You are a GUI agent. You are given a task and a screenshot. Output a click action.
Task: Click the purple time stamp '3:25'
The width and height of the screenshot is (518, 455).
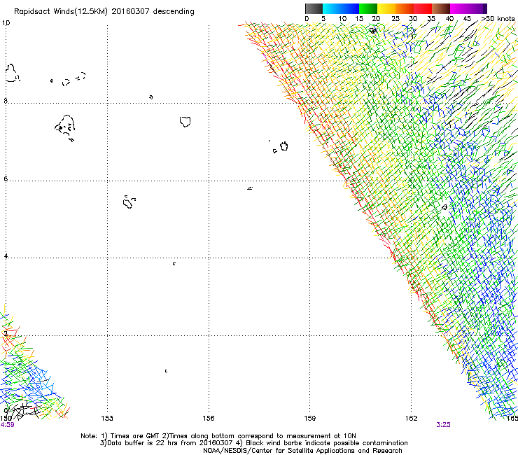[443, 425]
